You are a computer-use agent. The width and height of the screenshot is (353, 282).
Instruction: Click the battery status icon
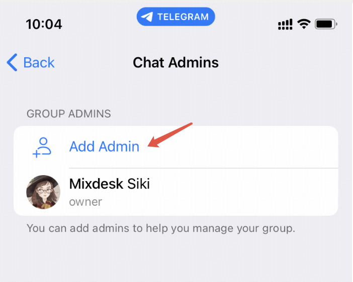pos(326,24)
